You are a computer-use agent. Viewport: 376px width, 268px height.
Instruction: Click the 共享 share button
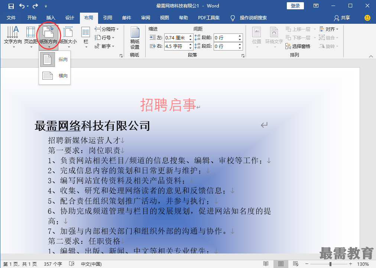[342, 18]
